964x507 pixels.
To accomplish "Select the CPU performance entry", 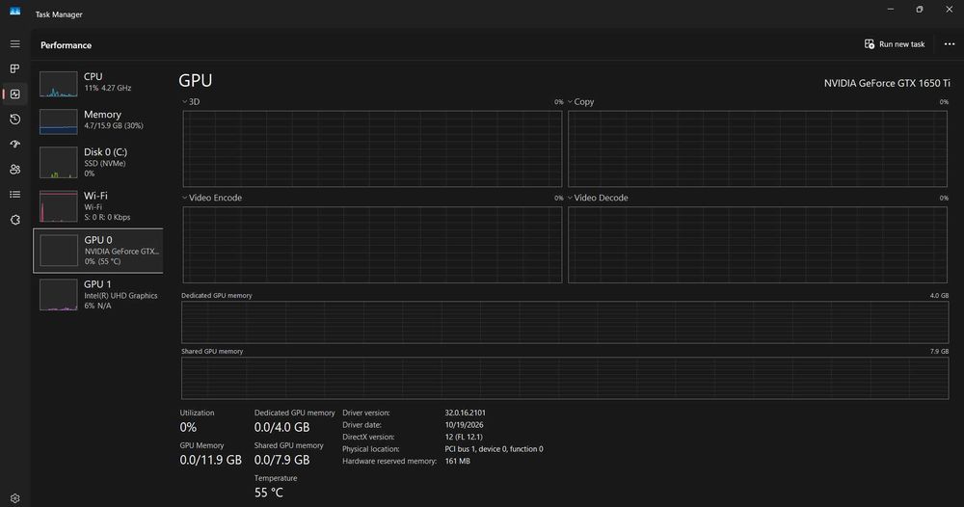I will (x=98, y=83).
